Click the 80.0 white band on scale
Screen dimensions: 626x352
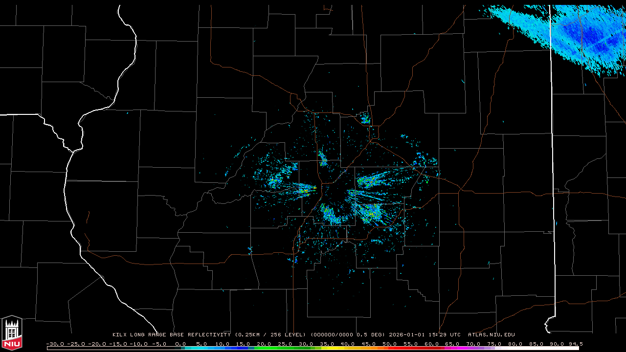click(515, 348)
